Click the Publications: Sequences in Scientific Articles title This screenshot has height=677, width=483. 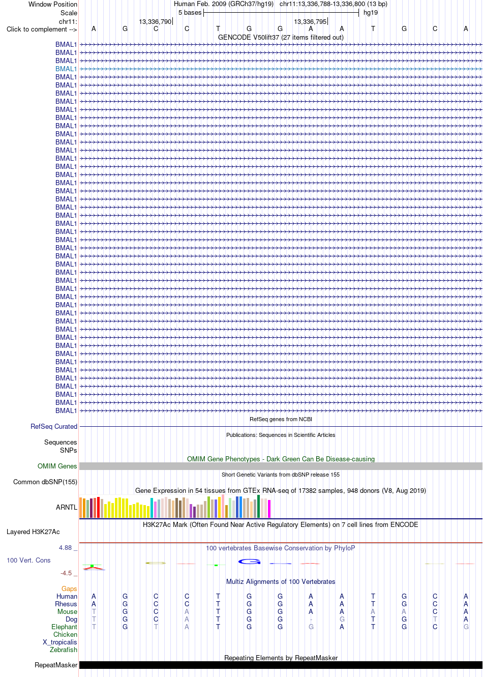pyautogui.click(x=281, y=435)
